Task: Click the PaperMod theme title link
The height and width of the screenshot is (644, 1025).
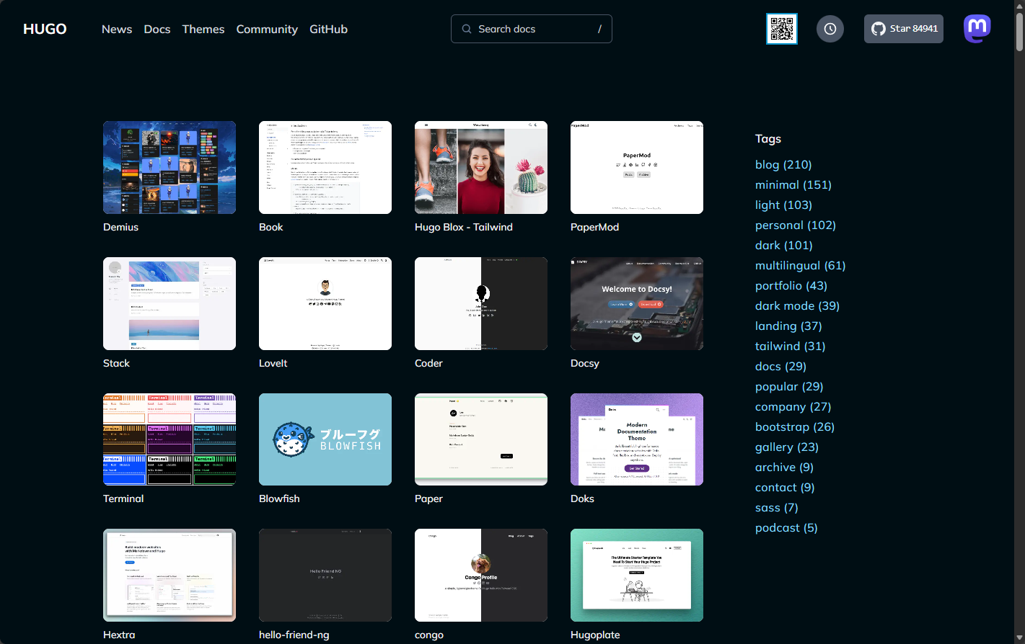Action: pyautogui.click(x=594, y=227)
